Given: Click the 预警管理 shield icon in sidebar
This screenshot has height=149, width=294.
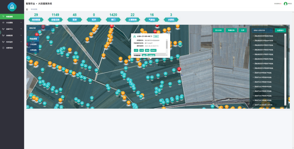Looking at the screenshot, I should click(x=3, y=48).
